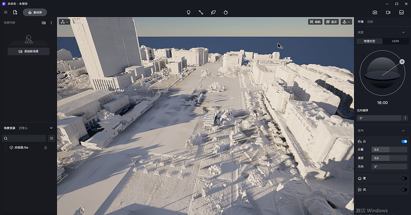
Task: Click the scene placeholder icon
Action: tap(29, 39)
